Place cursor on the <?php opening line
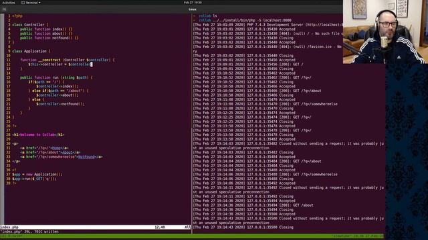The height and width of the screenshot is (240, 428). tap(17, 16)
